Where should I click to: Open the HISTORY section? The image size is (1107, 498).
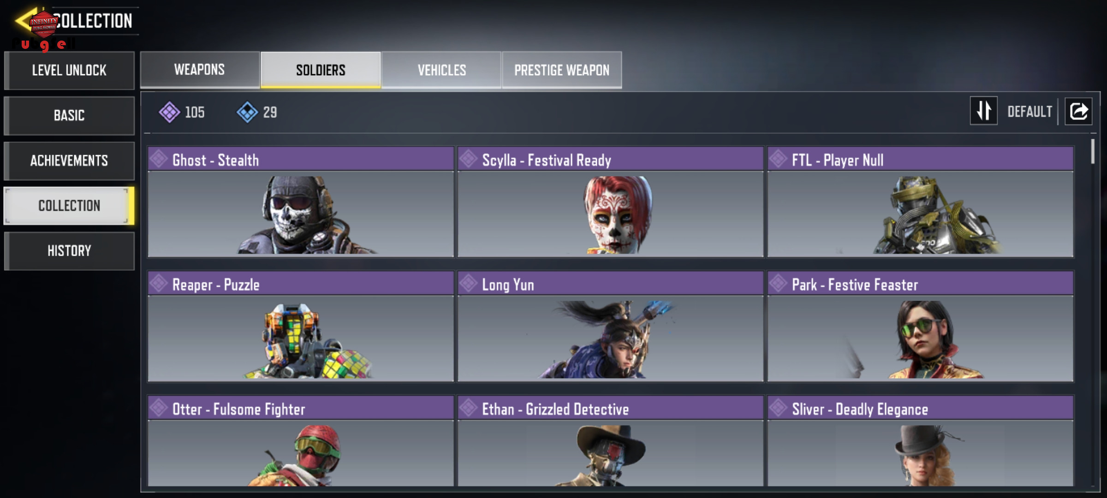69,251
